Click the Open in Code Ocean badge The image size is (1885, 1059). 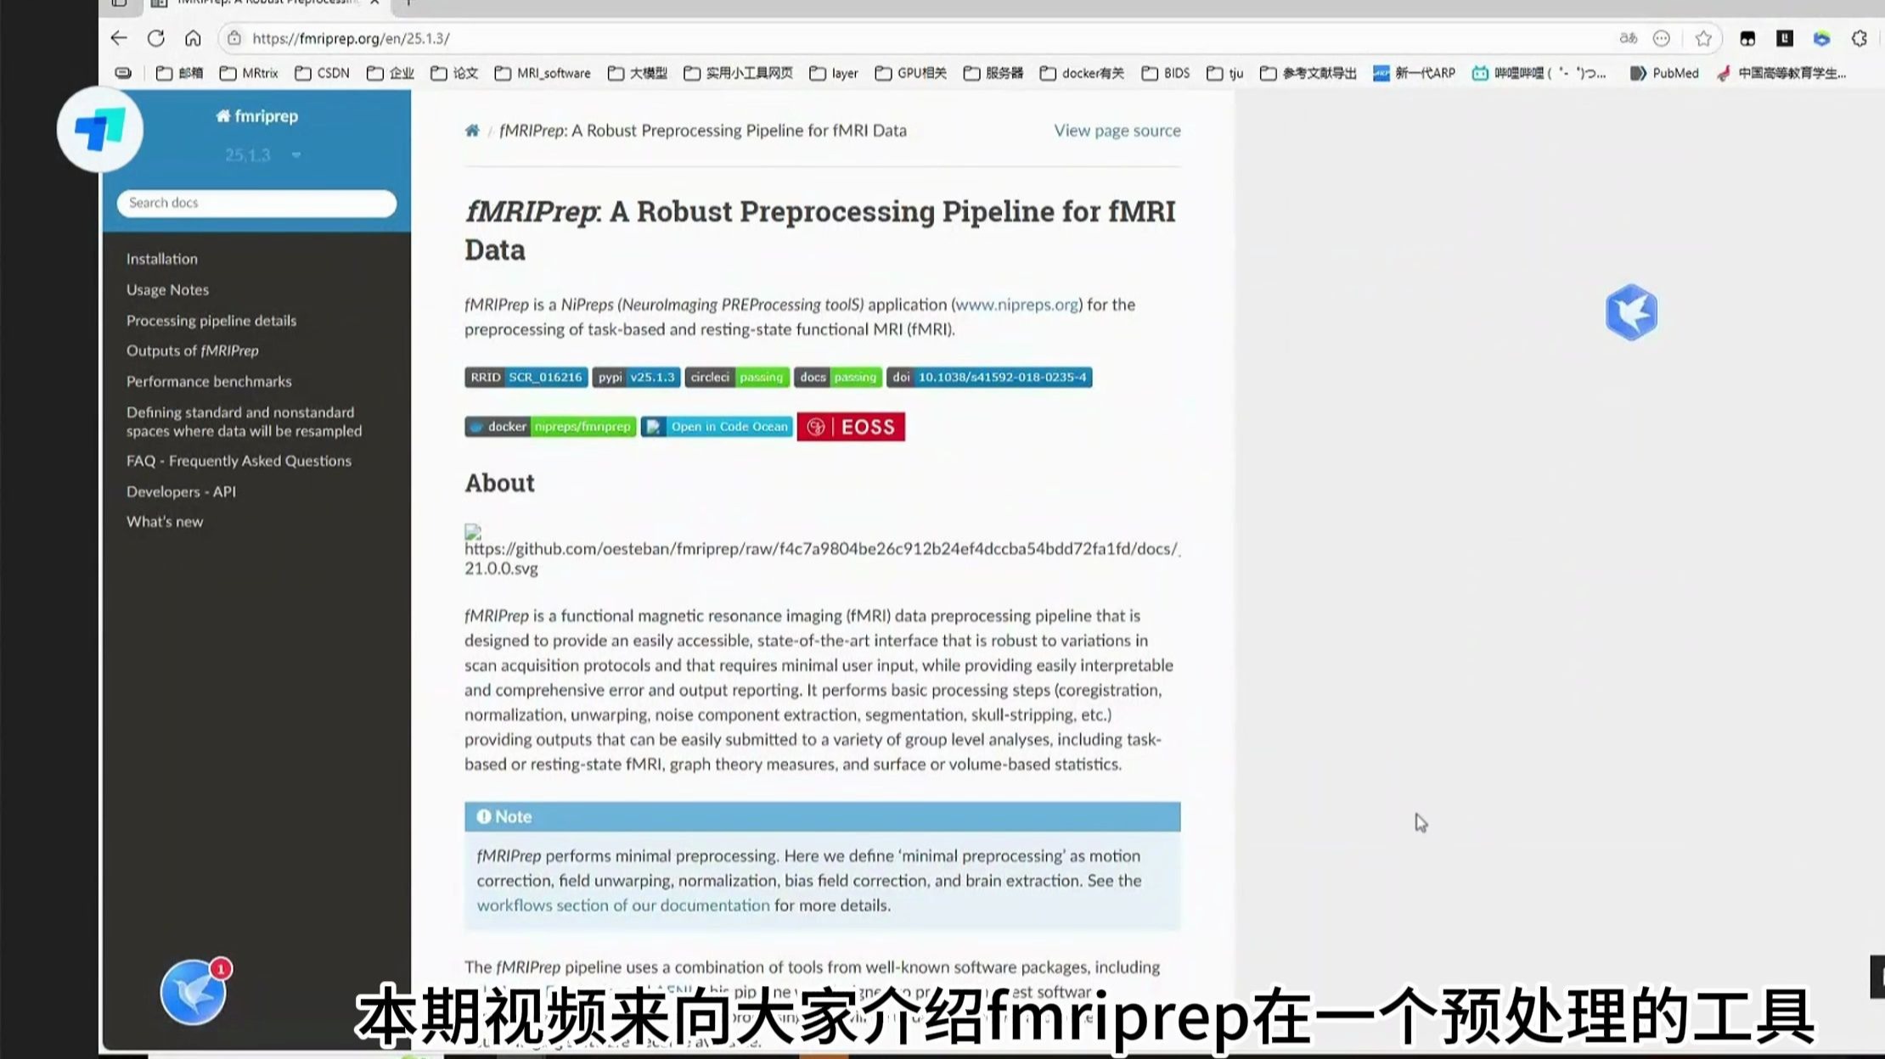[717, 427]
